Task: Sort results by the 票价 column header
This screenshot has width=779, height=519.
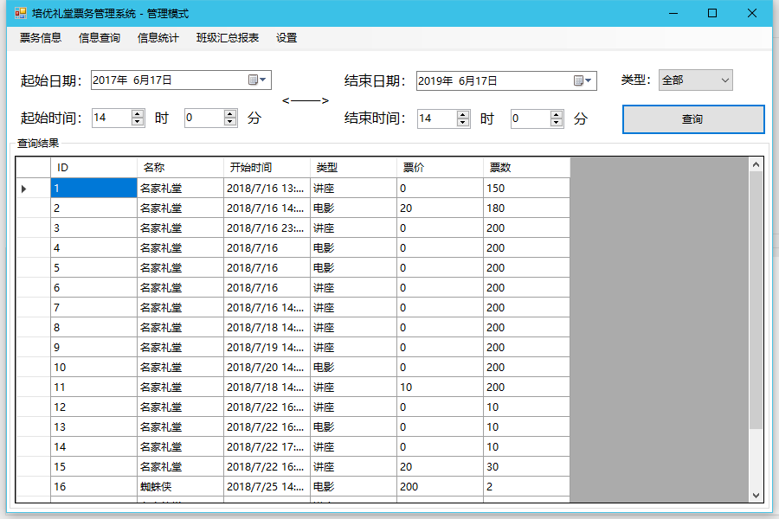Action: pos(440,168)
